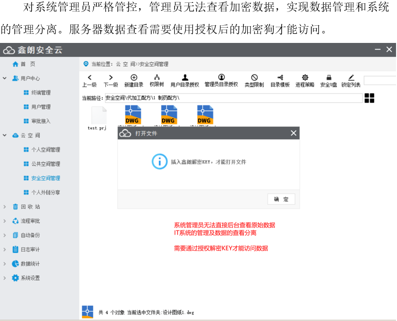The image size is (397, 321).
Task: Expand the 系统设置 sidebar section
Action: [5, 278]
